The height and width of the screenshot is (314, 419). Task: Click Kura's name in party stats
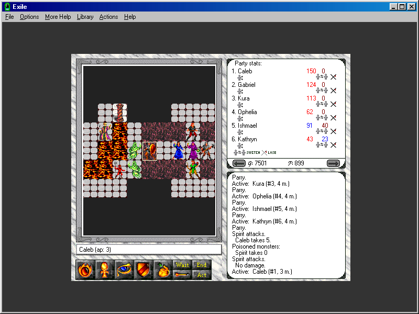tap(244, 98)
